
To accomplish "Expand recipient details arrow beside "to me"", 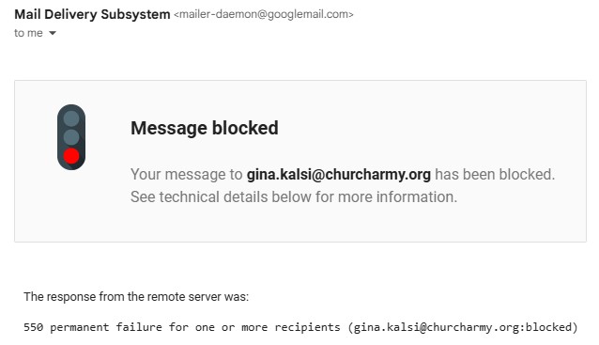I will [53, 33].
